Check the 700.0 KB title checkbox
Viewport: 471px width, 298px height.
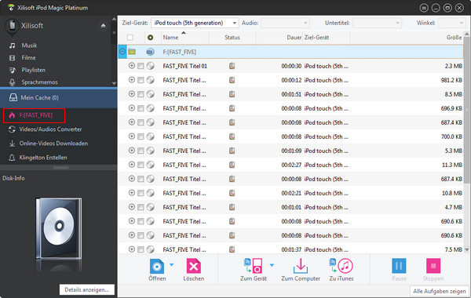(x=141, y=137)
